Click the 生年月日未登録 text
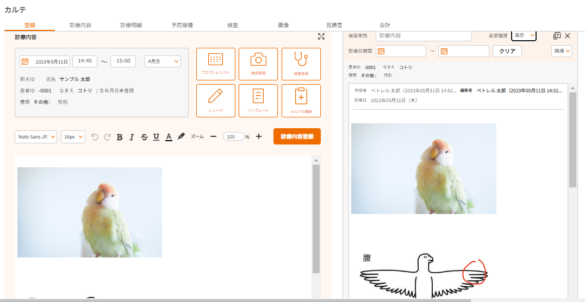This screenshot has width=585, height=302. click(x=116, y=91)
